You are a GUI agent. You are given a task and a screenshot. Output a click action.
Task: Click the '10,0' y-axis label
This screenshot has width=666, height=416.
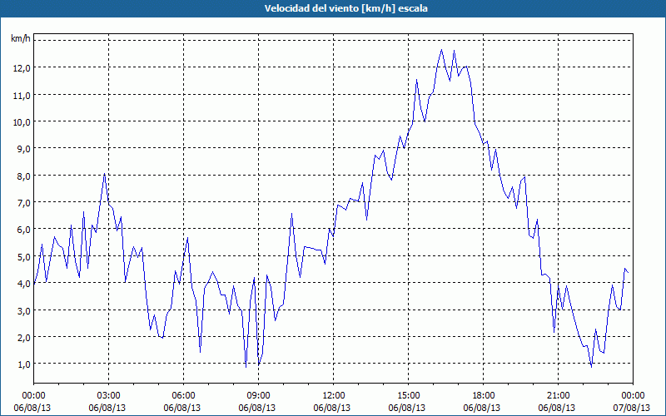pyautogui.click(x=22, y=121)
